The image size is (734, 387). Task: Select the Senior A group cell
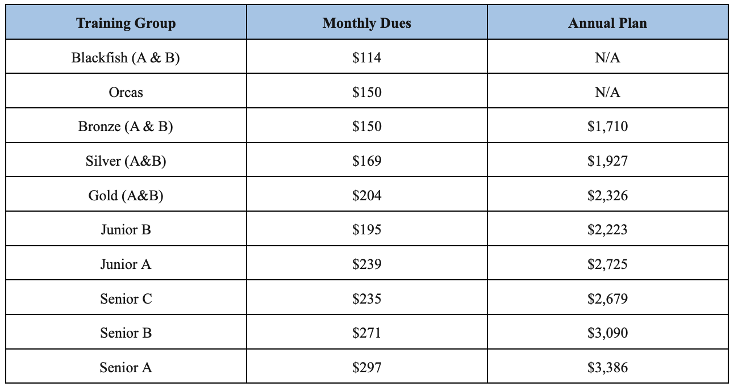[126, 368]
